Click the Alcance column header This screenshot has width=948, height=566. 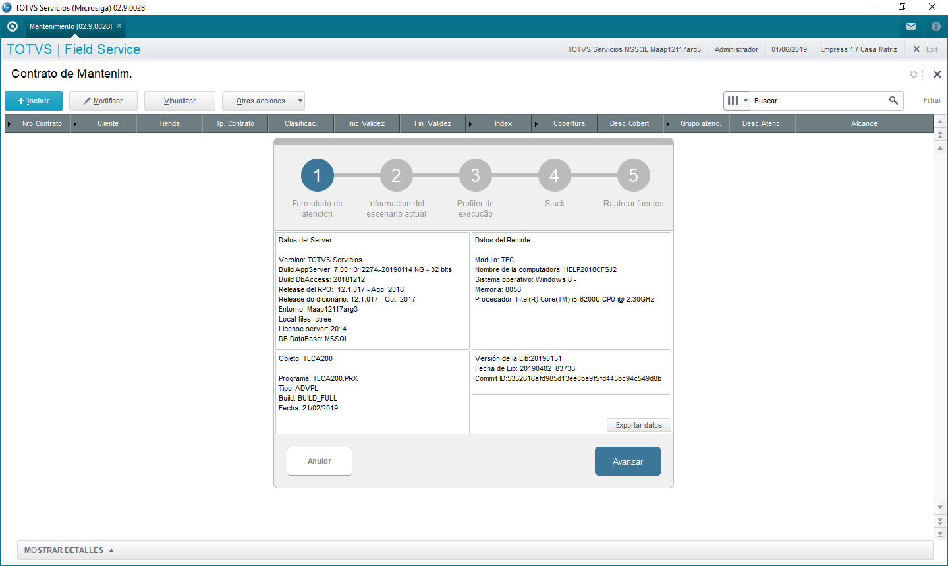point(864,123)
